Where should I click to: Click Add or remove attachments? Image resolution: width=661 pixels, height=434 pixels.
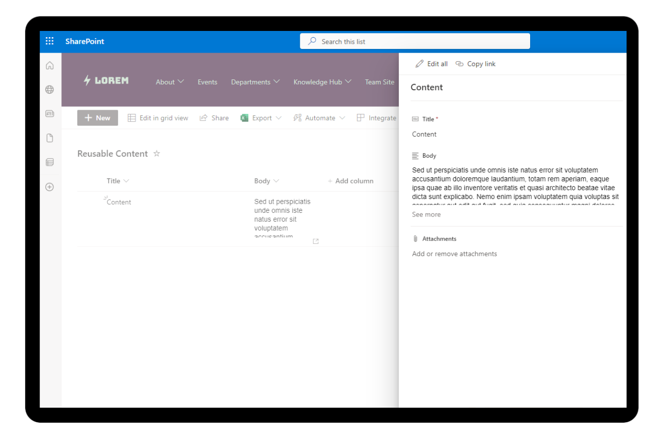point(454,254)
